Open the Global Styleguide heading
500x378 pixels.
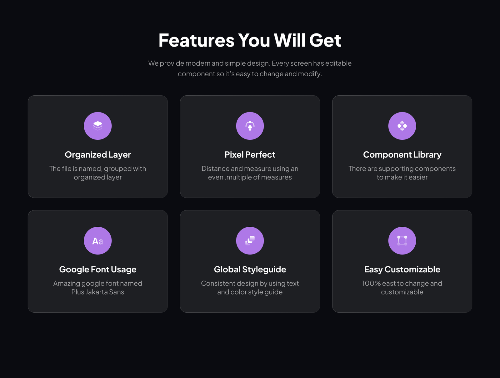tap(250, 270)
